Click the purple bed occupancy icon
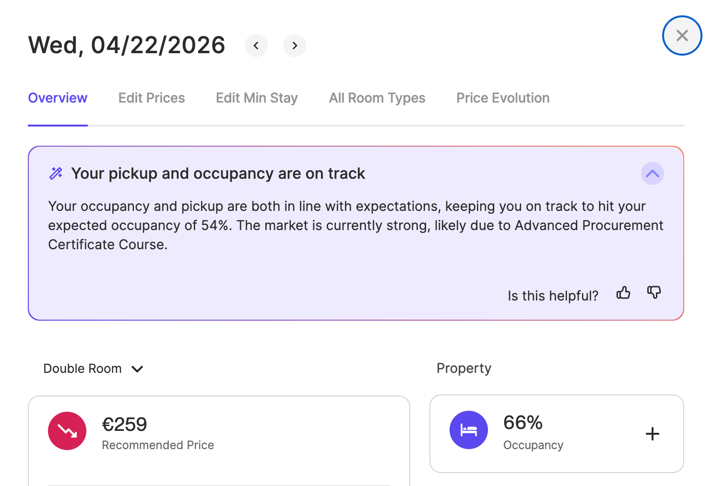 coord(469,430)
